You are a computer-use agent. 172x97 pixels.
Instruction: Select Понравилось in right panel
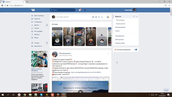[120, 36]
